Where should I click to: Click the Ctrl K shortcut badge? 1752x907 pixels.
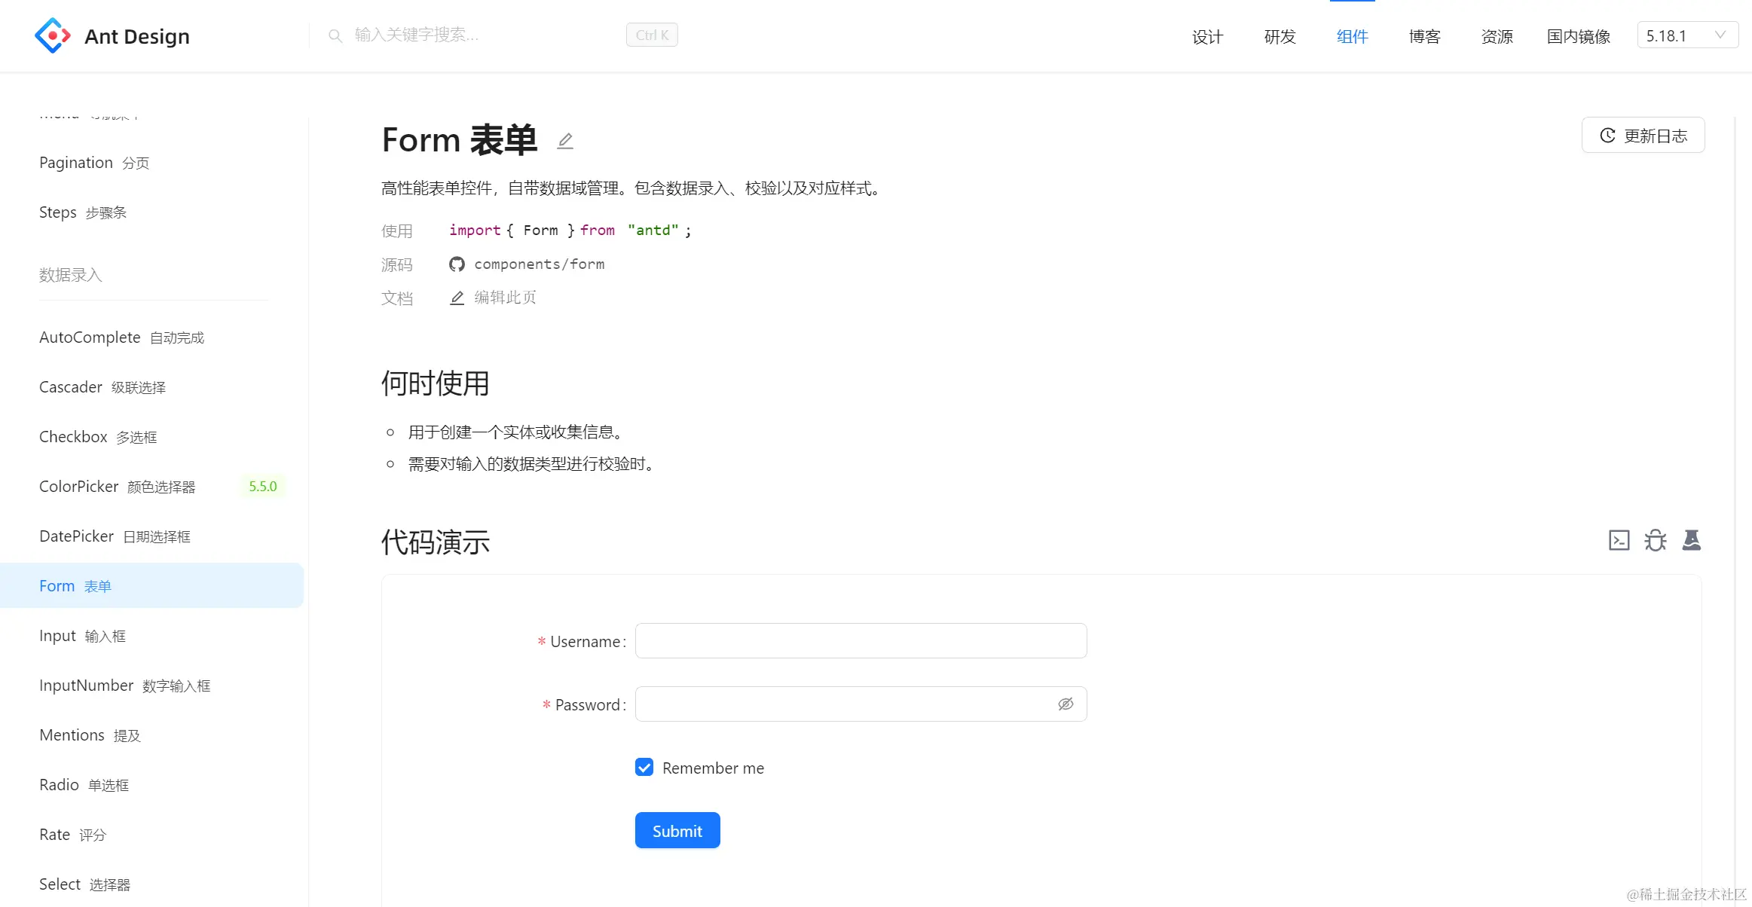(x=652, y=35)
